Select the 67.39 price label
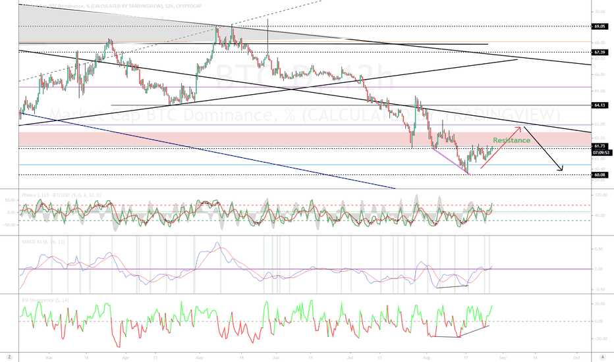 coord(600,52)
